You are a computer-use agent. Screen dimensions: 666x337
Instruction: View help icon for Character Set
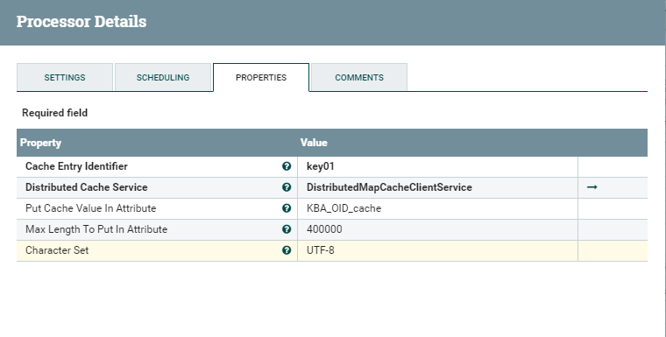click(x=287, y=250)
